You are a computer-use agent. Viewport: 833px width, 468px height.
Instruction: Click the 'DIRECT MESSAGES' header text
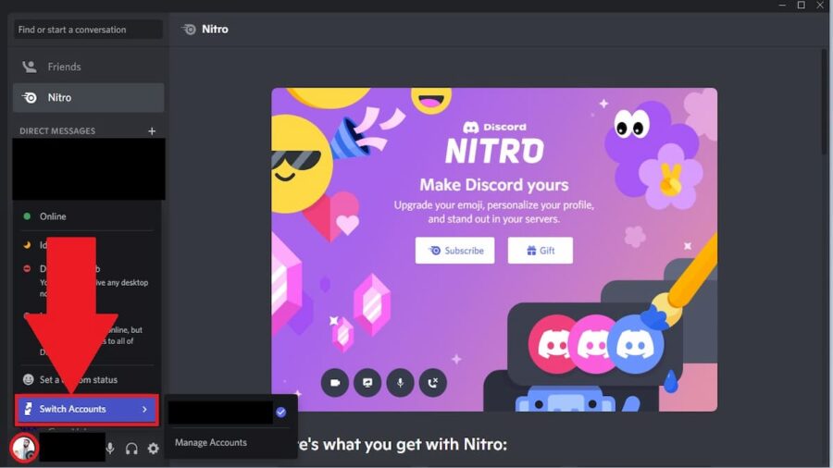click(57, 131)
